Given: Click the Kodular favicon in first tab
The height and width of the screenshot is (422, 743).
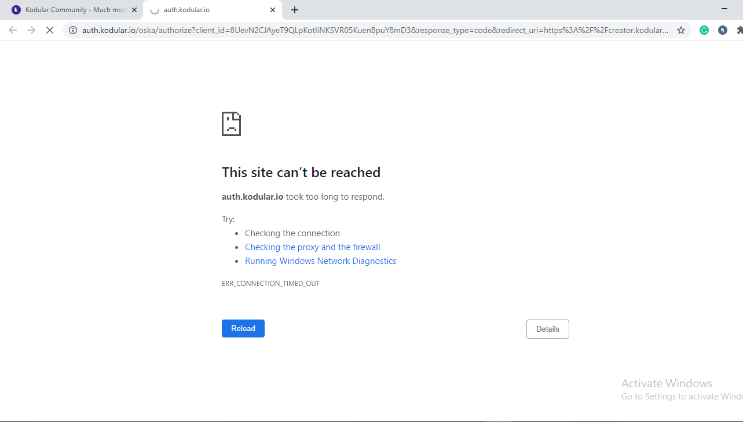Looking at the screenshot, I should point(16,10).
